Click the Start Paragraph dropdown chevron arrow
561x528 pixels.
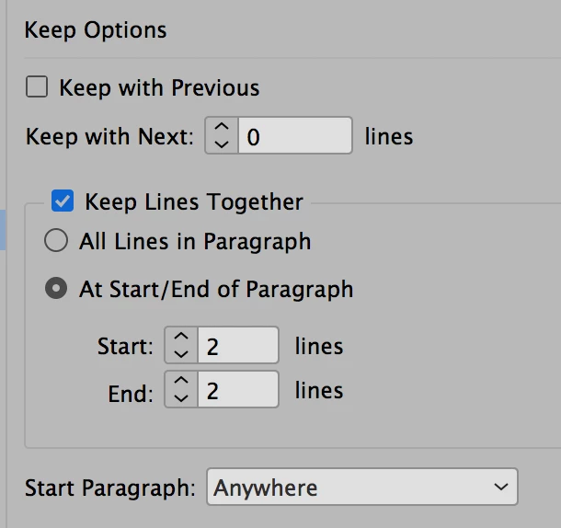point(500,488)
